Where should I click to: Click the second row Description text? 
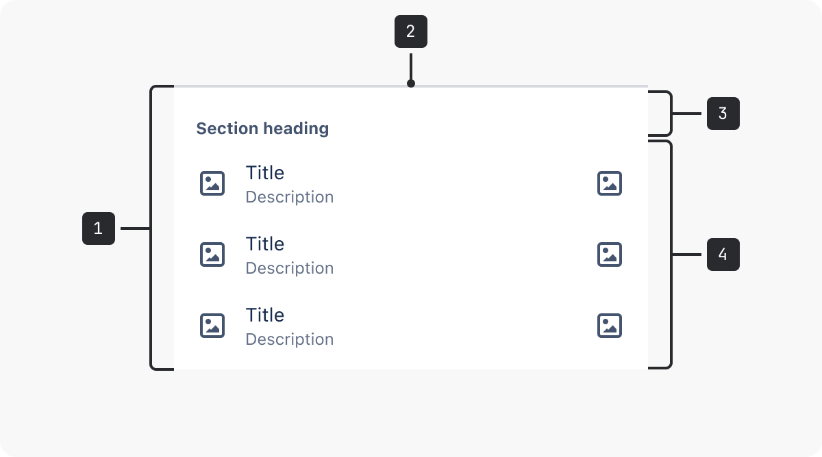click(290, 268)
